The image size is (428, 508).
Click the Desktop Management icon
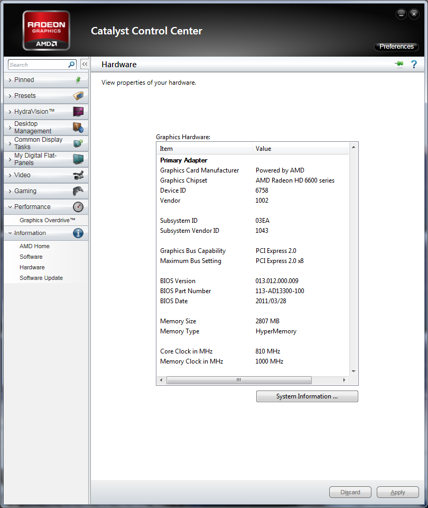(x=78, y=128)
